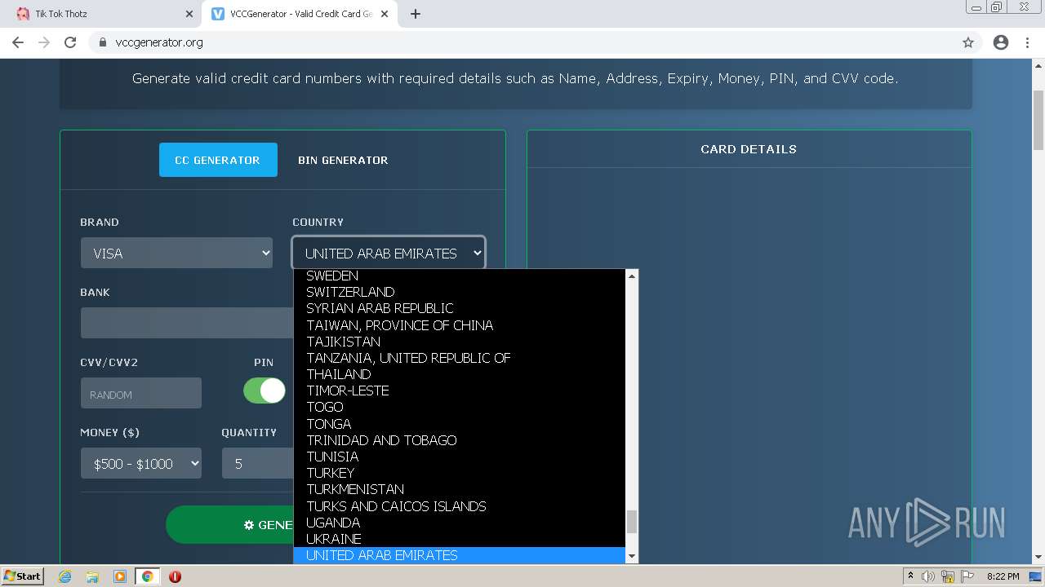Select highlighted UNITED ARAB EMIRATES option
The height and width of the screenshot is (587, 1045).
point(460,555)
